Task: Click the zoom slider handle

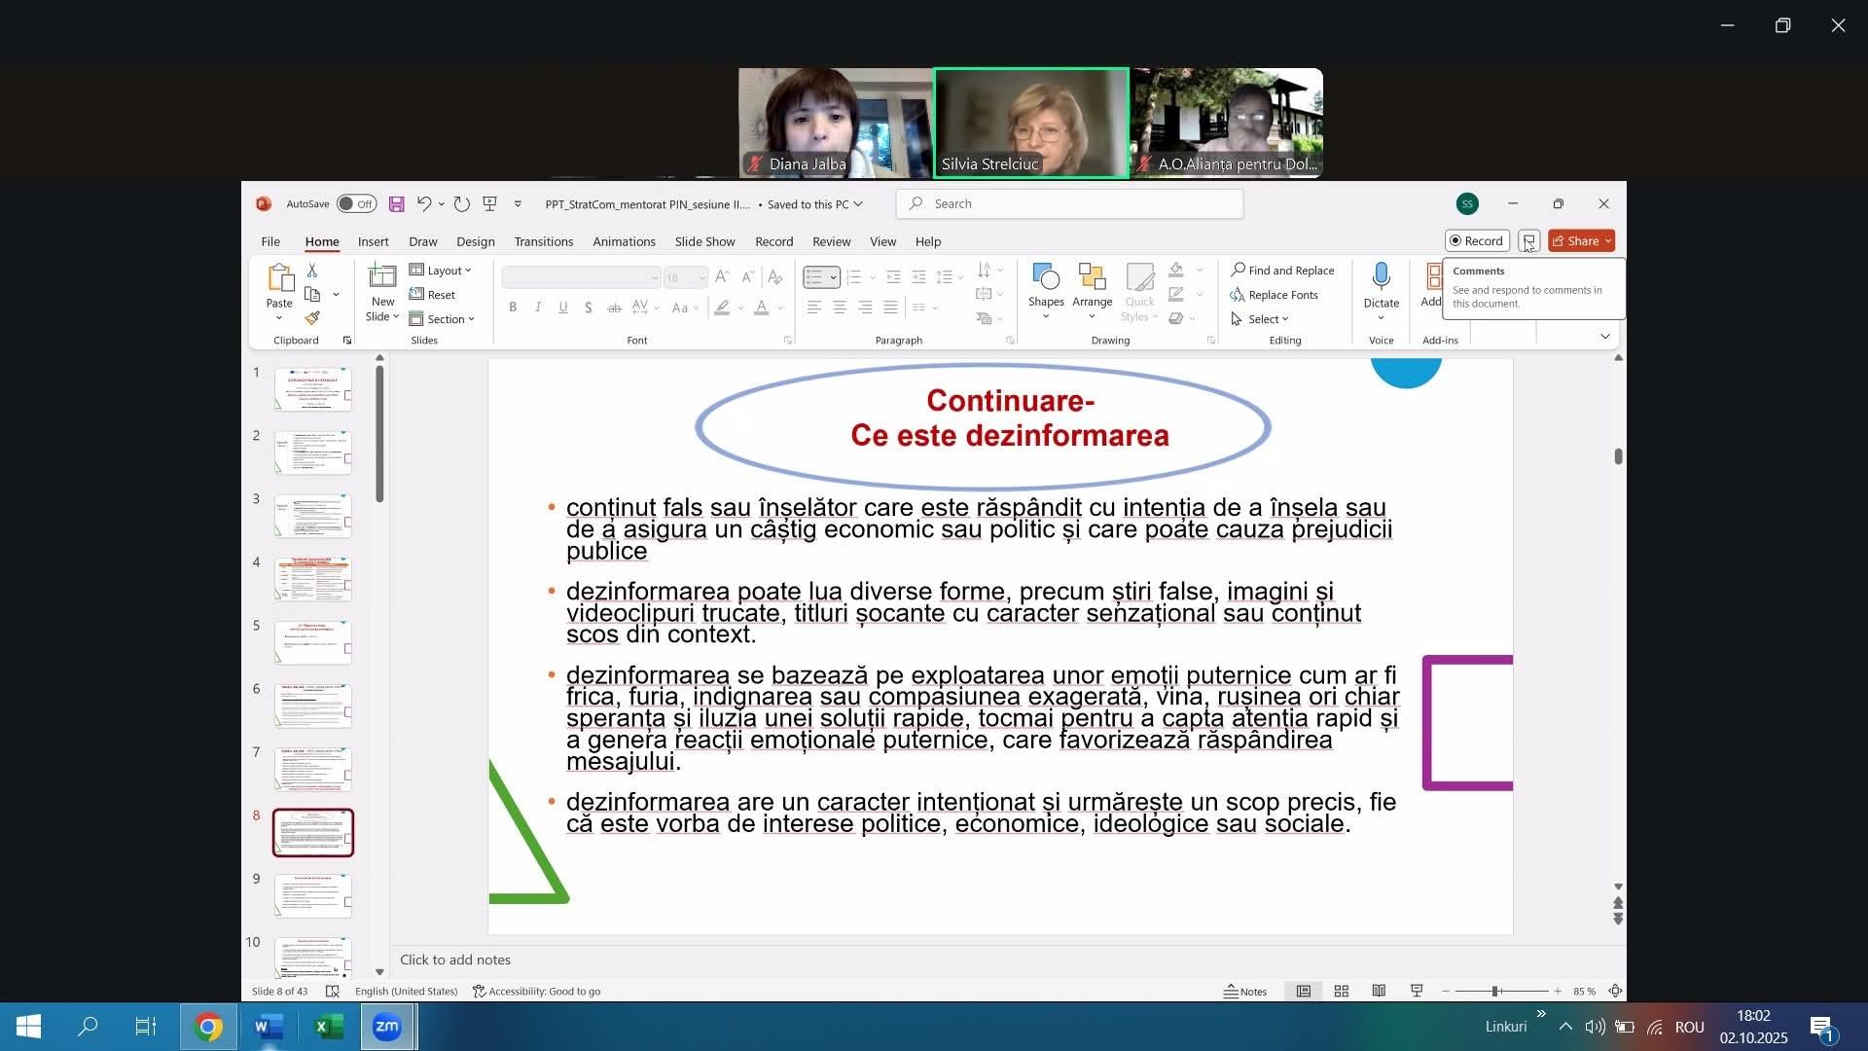Action: [x=1495, y=991]
